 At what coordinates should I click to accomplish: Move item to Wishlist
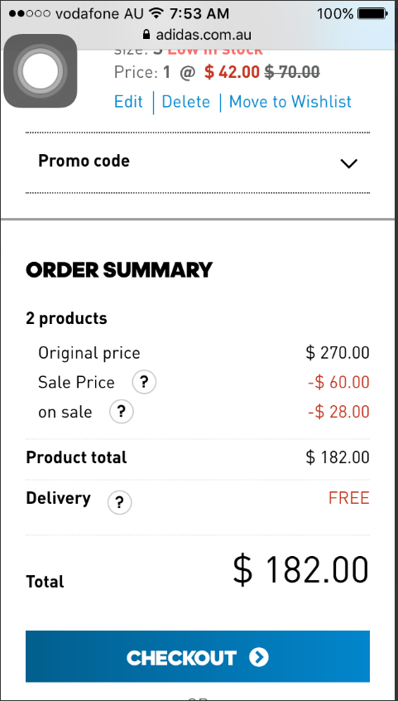tap(290, 101)
